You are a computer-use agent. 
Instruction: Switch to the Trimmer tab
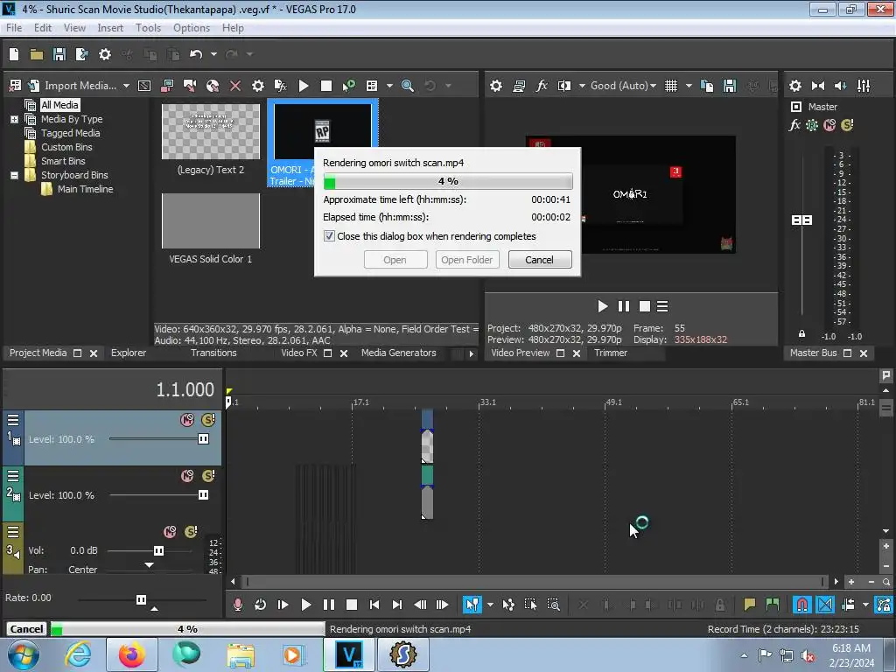pyautogui.click(x=611, y=353)
